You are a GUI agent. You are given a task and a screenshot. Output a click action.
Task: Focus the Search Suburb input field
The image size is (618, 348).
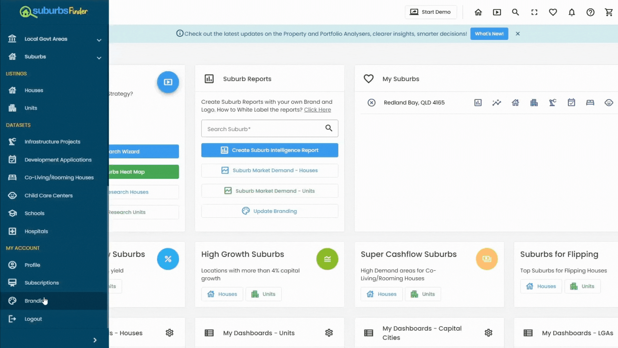click(262, 129)
